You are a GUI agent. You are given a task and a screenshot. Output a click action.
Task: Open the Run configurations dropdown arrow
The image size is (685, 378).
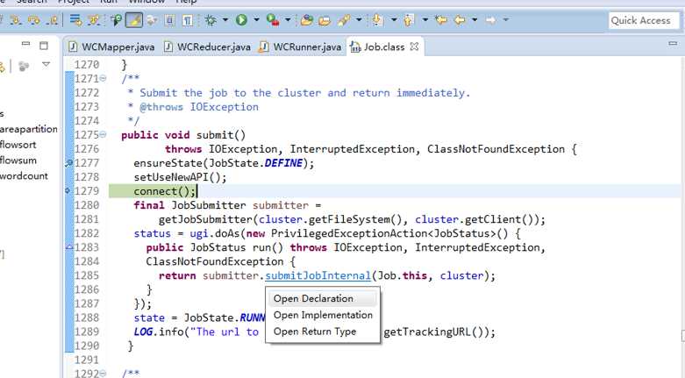[x=256, y=19]
